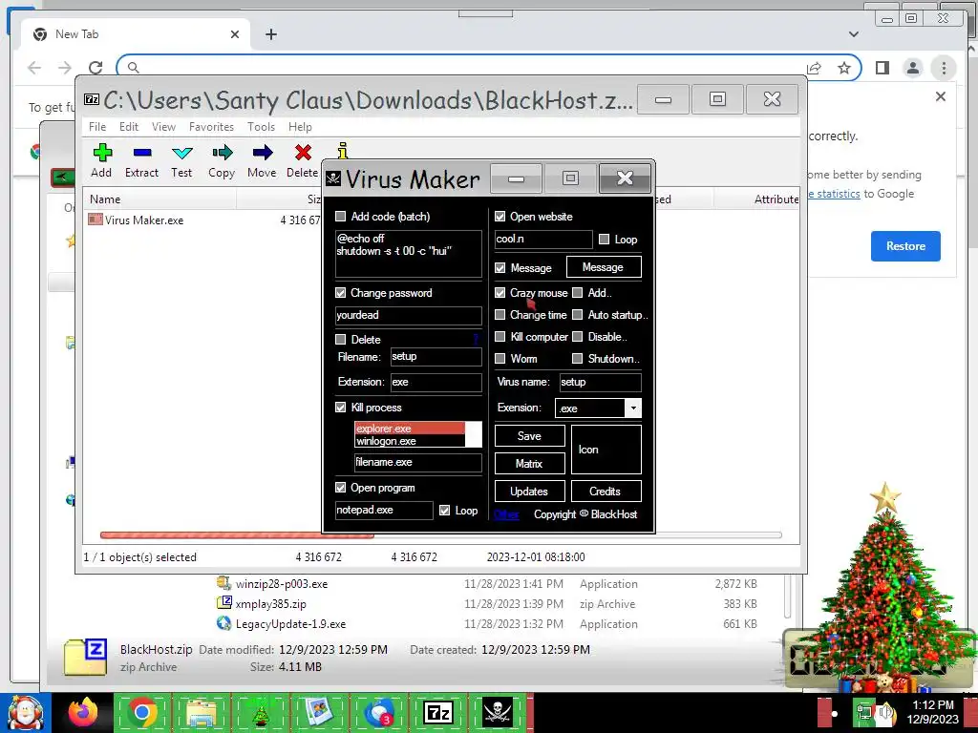Click the Icon button
978x733 pixels.
[x=606, y=450]
